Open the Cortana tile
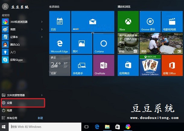Viewport: 184px width, 131px height. [x=104, y=43]
